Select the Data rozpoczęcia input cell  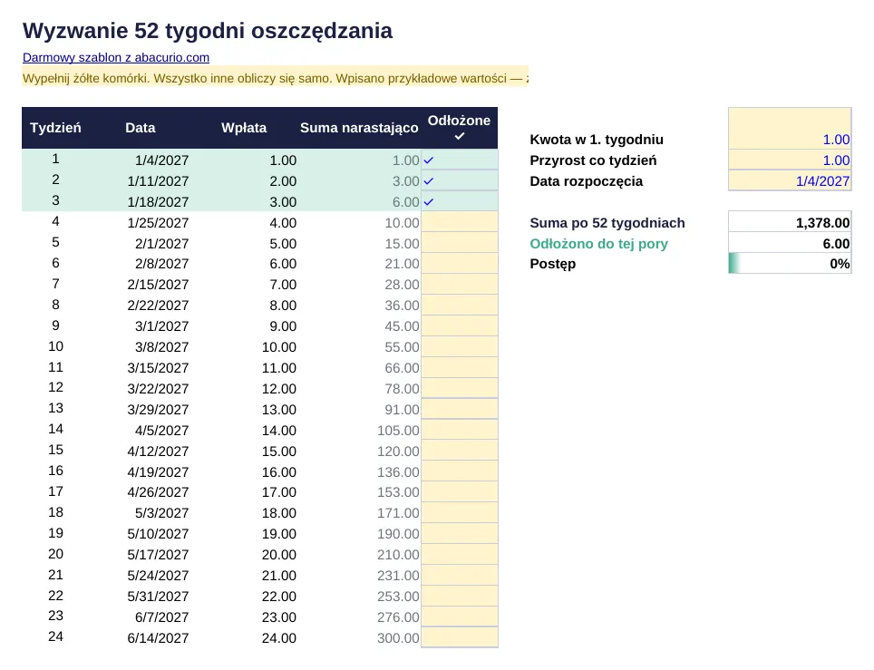[790, 180]
